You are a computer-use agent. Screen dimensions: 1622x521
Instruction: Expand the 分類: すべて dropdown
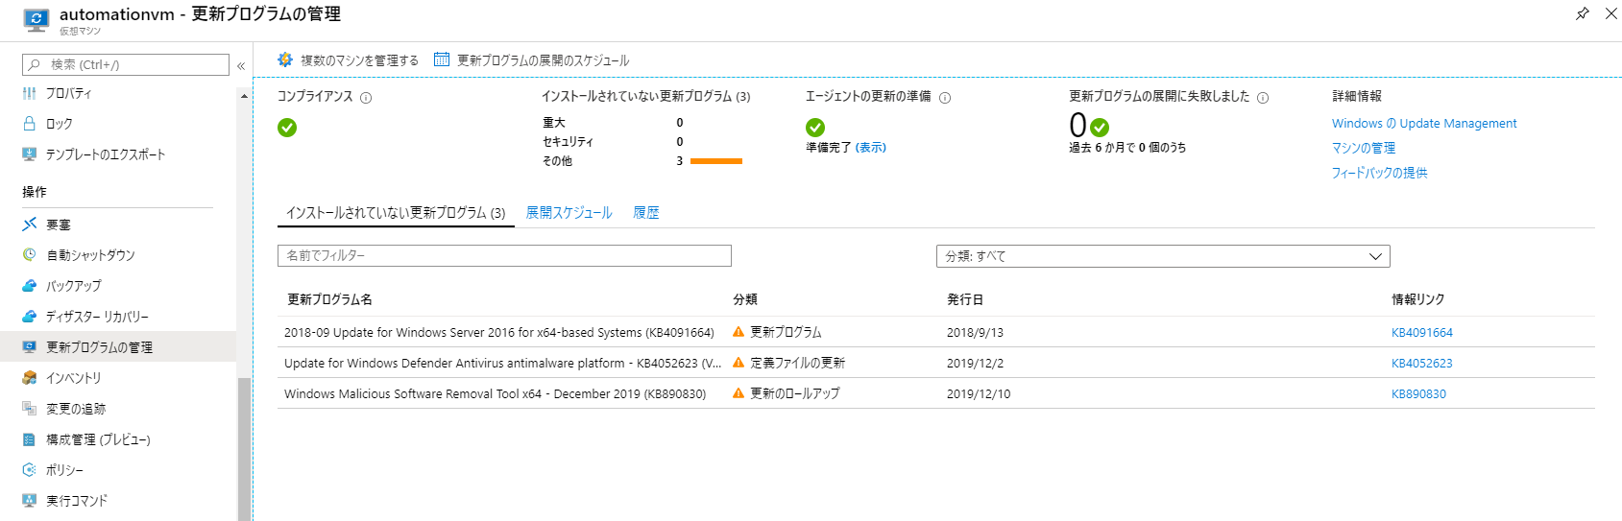pos(1162,256)
